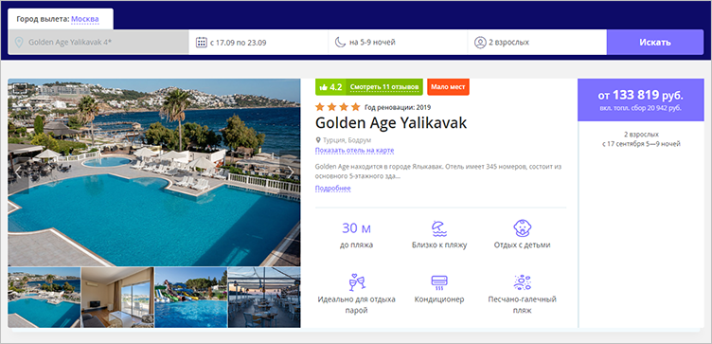This screenshot has height=344, width=712.
Task: Show next photo with right arrow
Action: [x=290, y=172]
